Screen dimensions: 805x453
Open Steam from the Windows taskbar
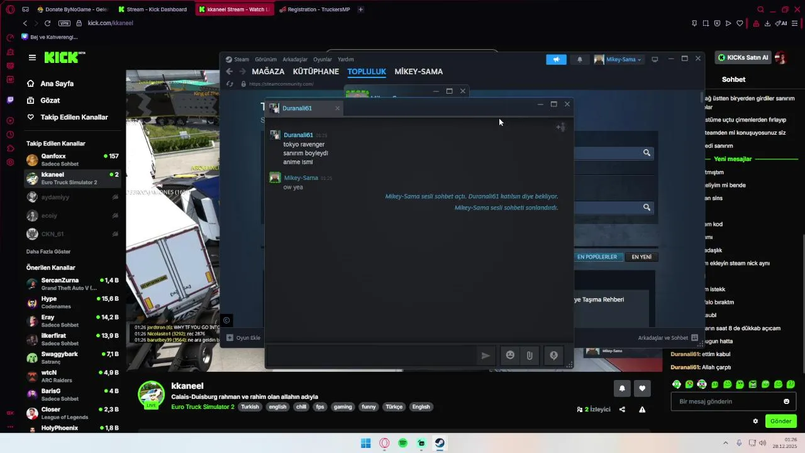click(x=440, y=443)
